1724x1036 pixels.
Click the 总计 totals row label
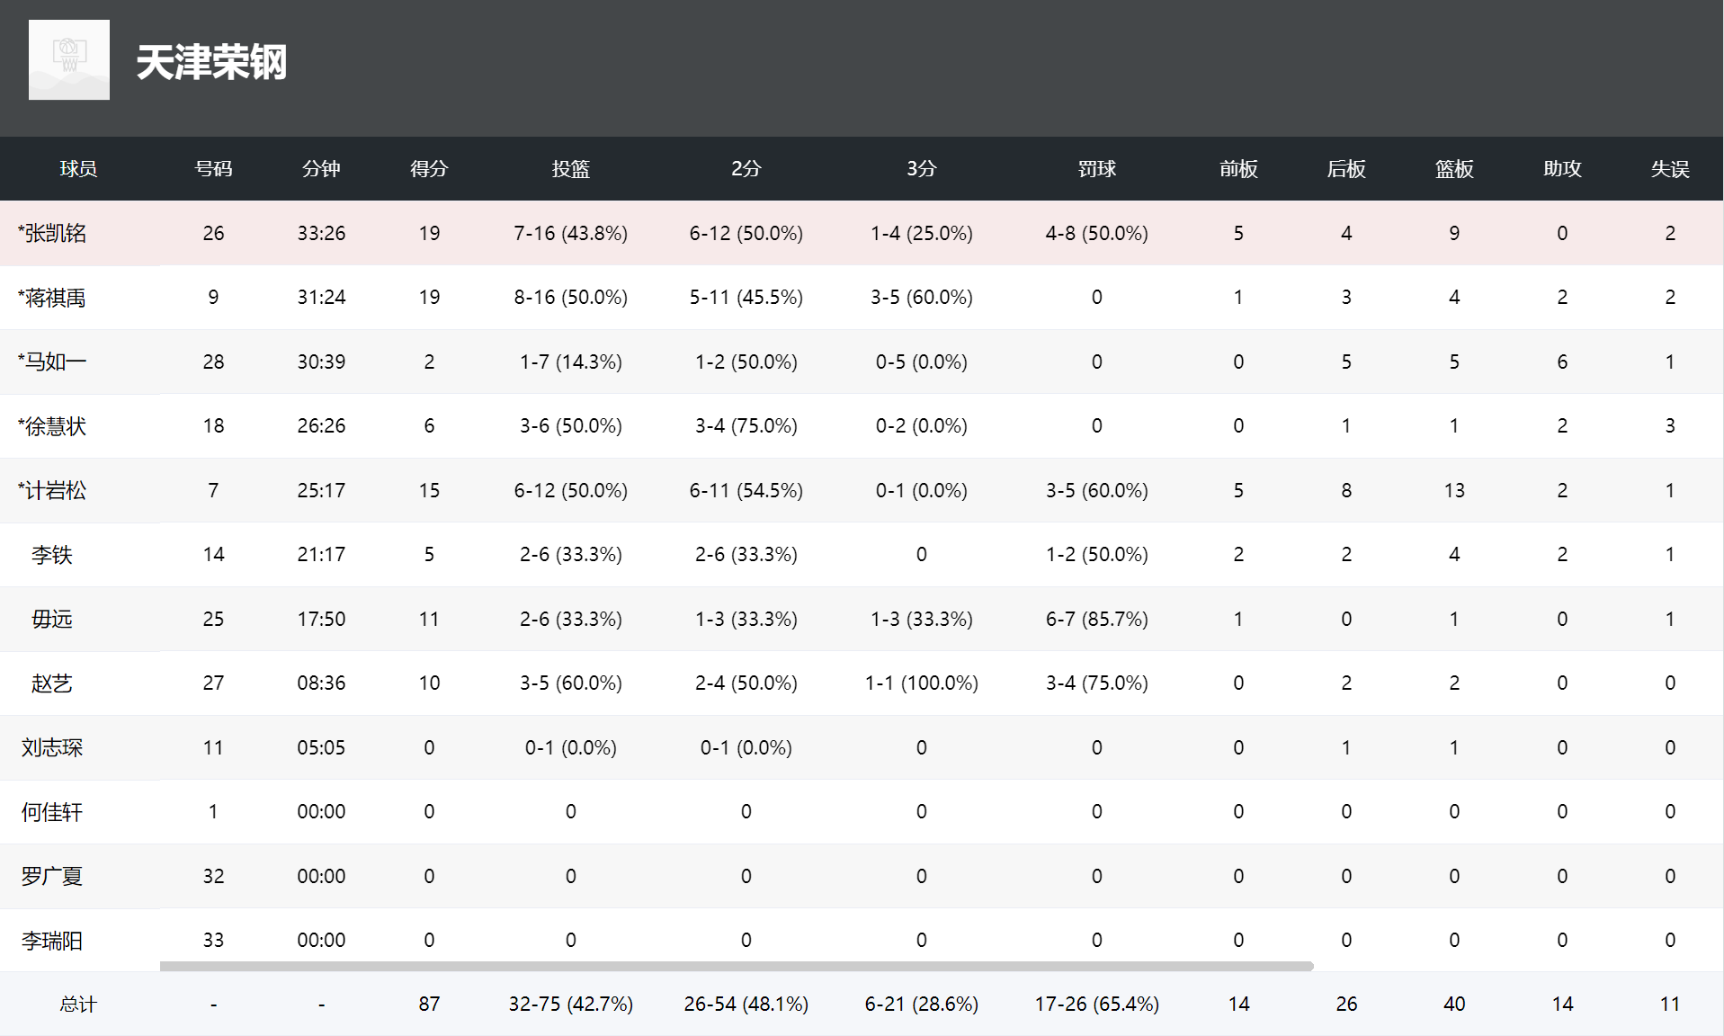coord(78,1005)
